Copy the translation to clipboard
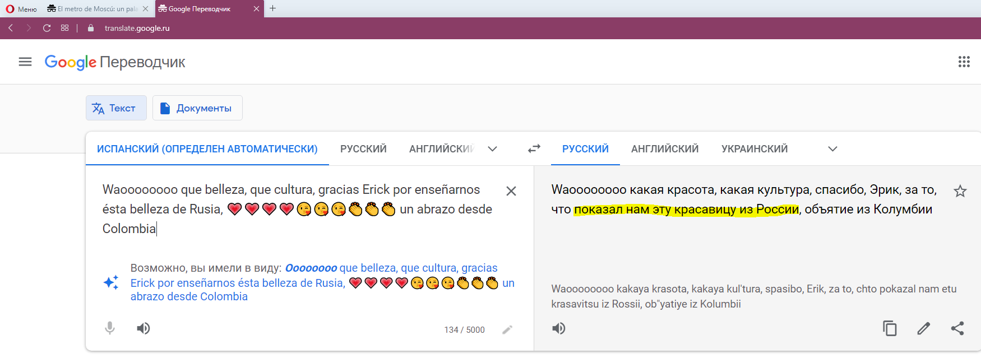 click(890, 328)
